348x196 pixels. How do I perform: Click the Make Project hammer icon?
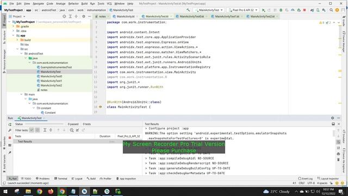[188, 10]
